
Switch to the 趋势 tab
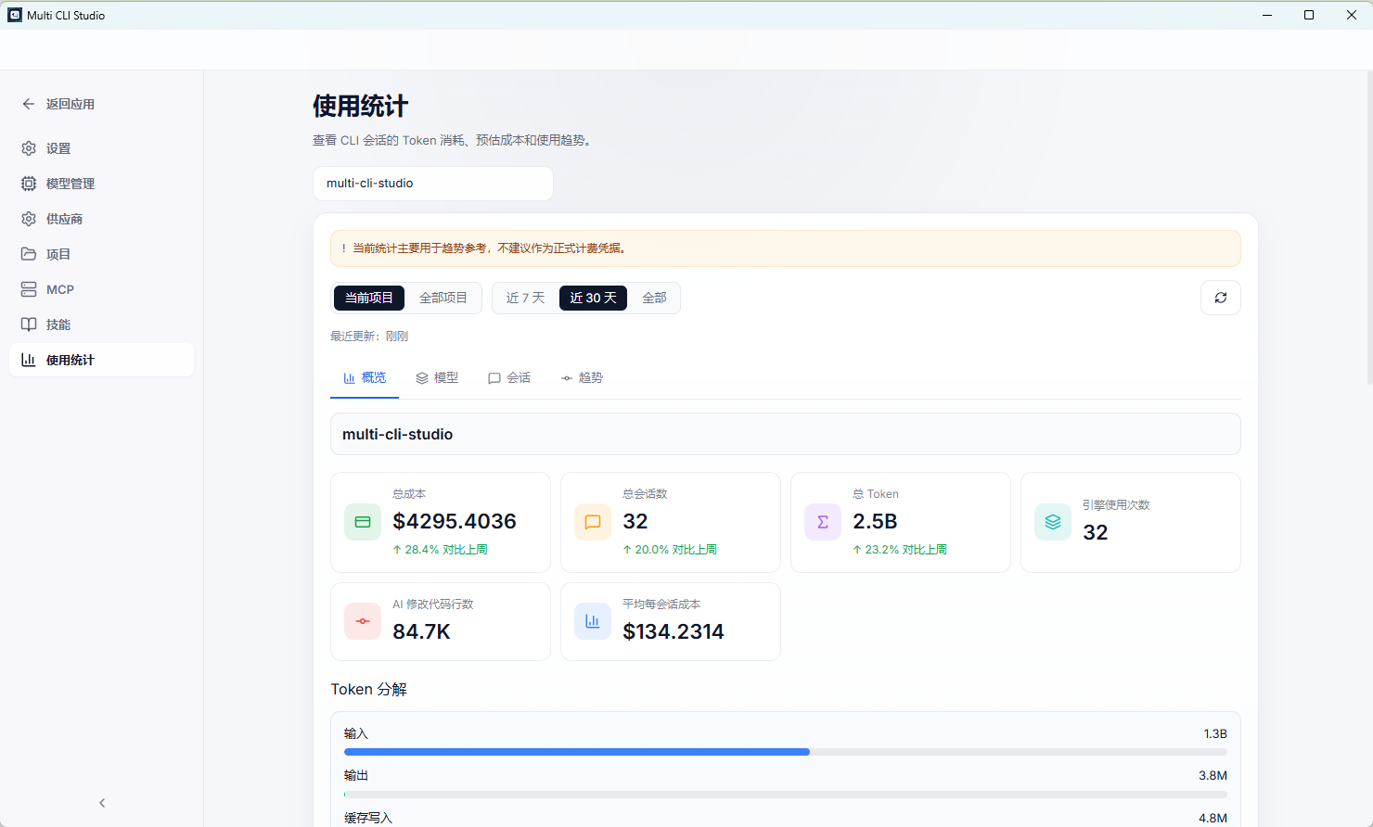pos(582,377)
